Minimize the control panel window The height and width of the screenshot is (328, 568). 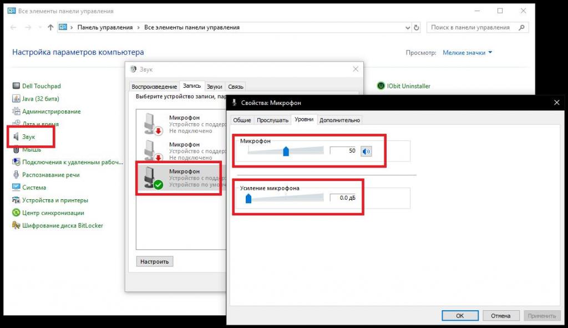coord(478,11)
